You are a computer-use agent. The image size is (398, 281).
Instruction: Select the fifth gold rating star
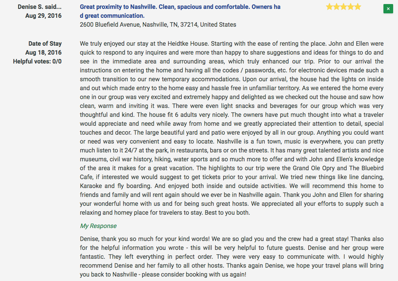coord(358,6)
